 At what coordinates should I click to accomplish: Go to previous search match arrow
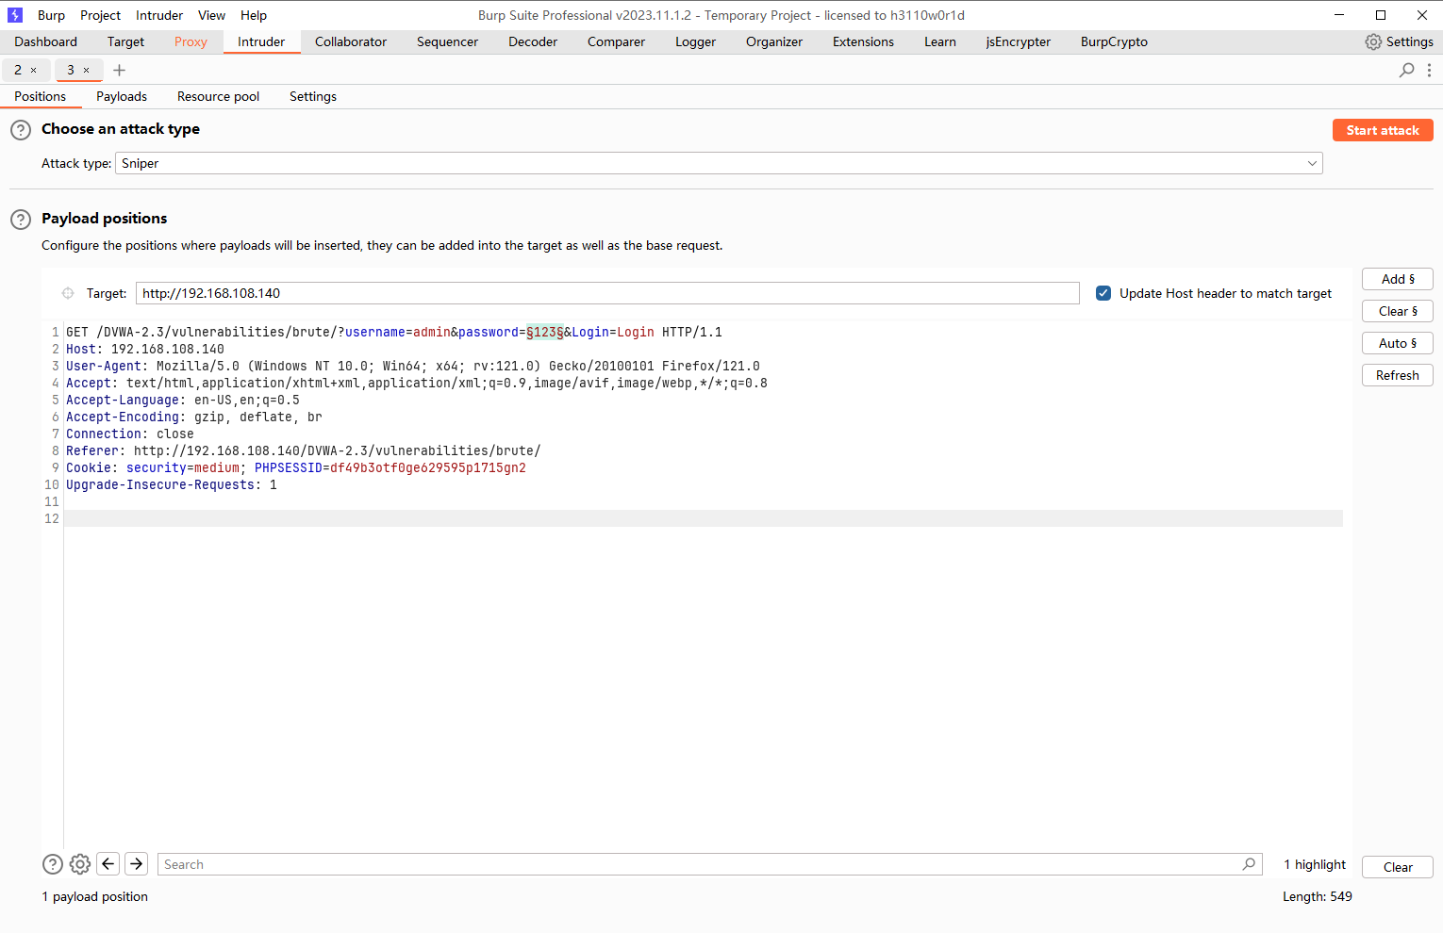(108, 864)
